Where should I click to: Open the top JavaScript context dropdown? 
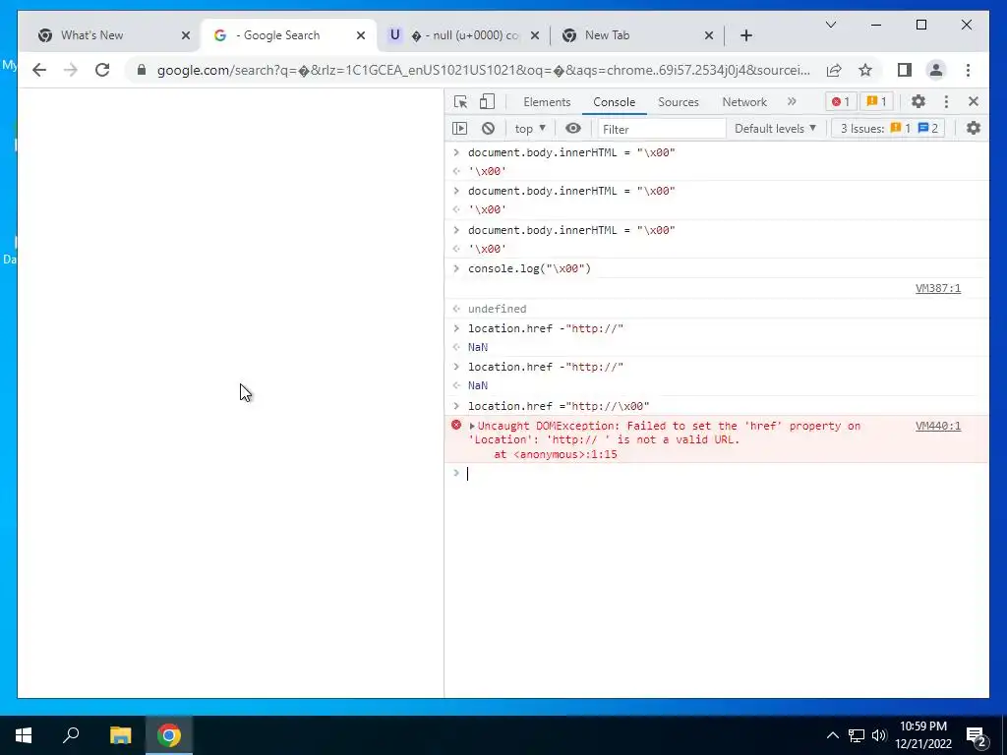(530, 129)
